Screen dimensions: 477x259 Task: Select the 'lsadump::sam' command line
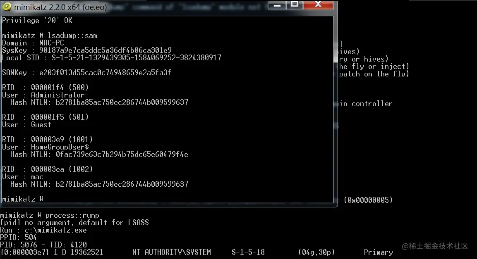(50, 36)
